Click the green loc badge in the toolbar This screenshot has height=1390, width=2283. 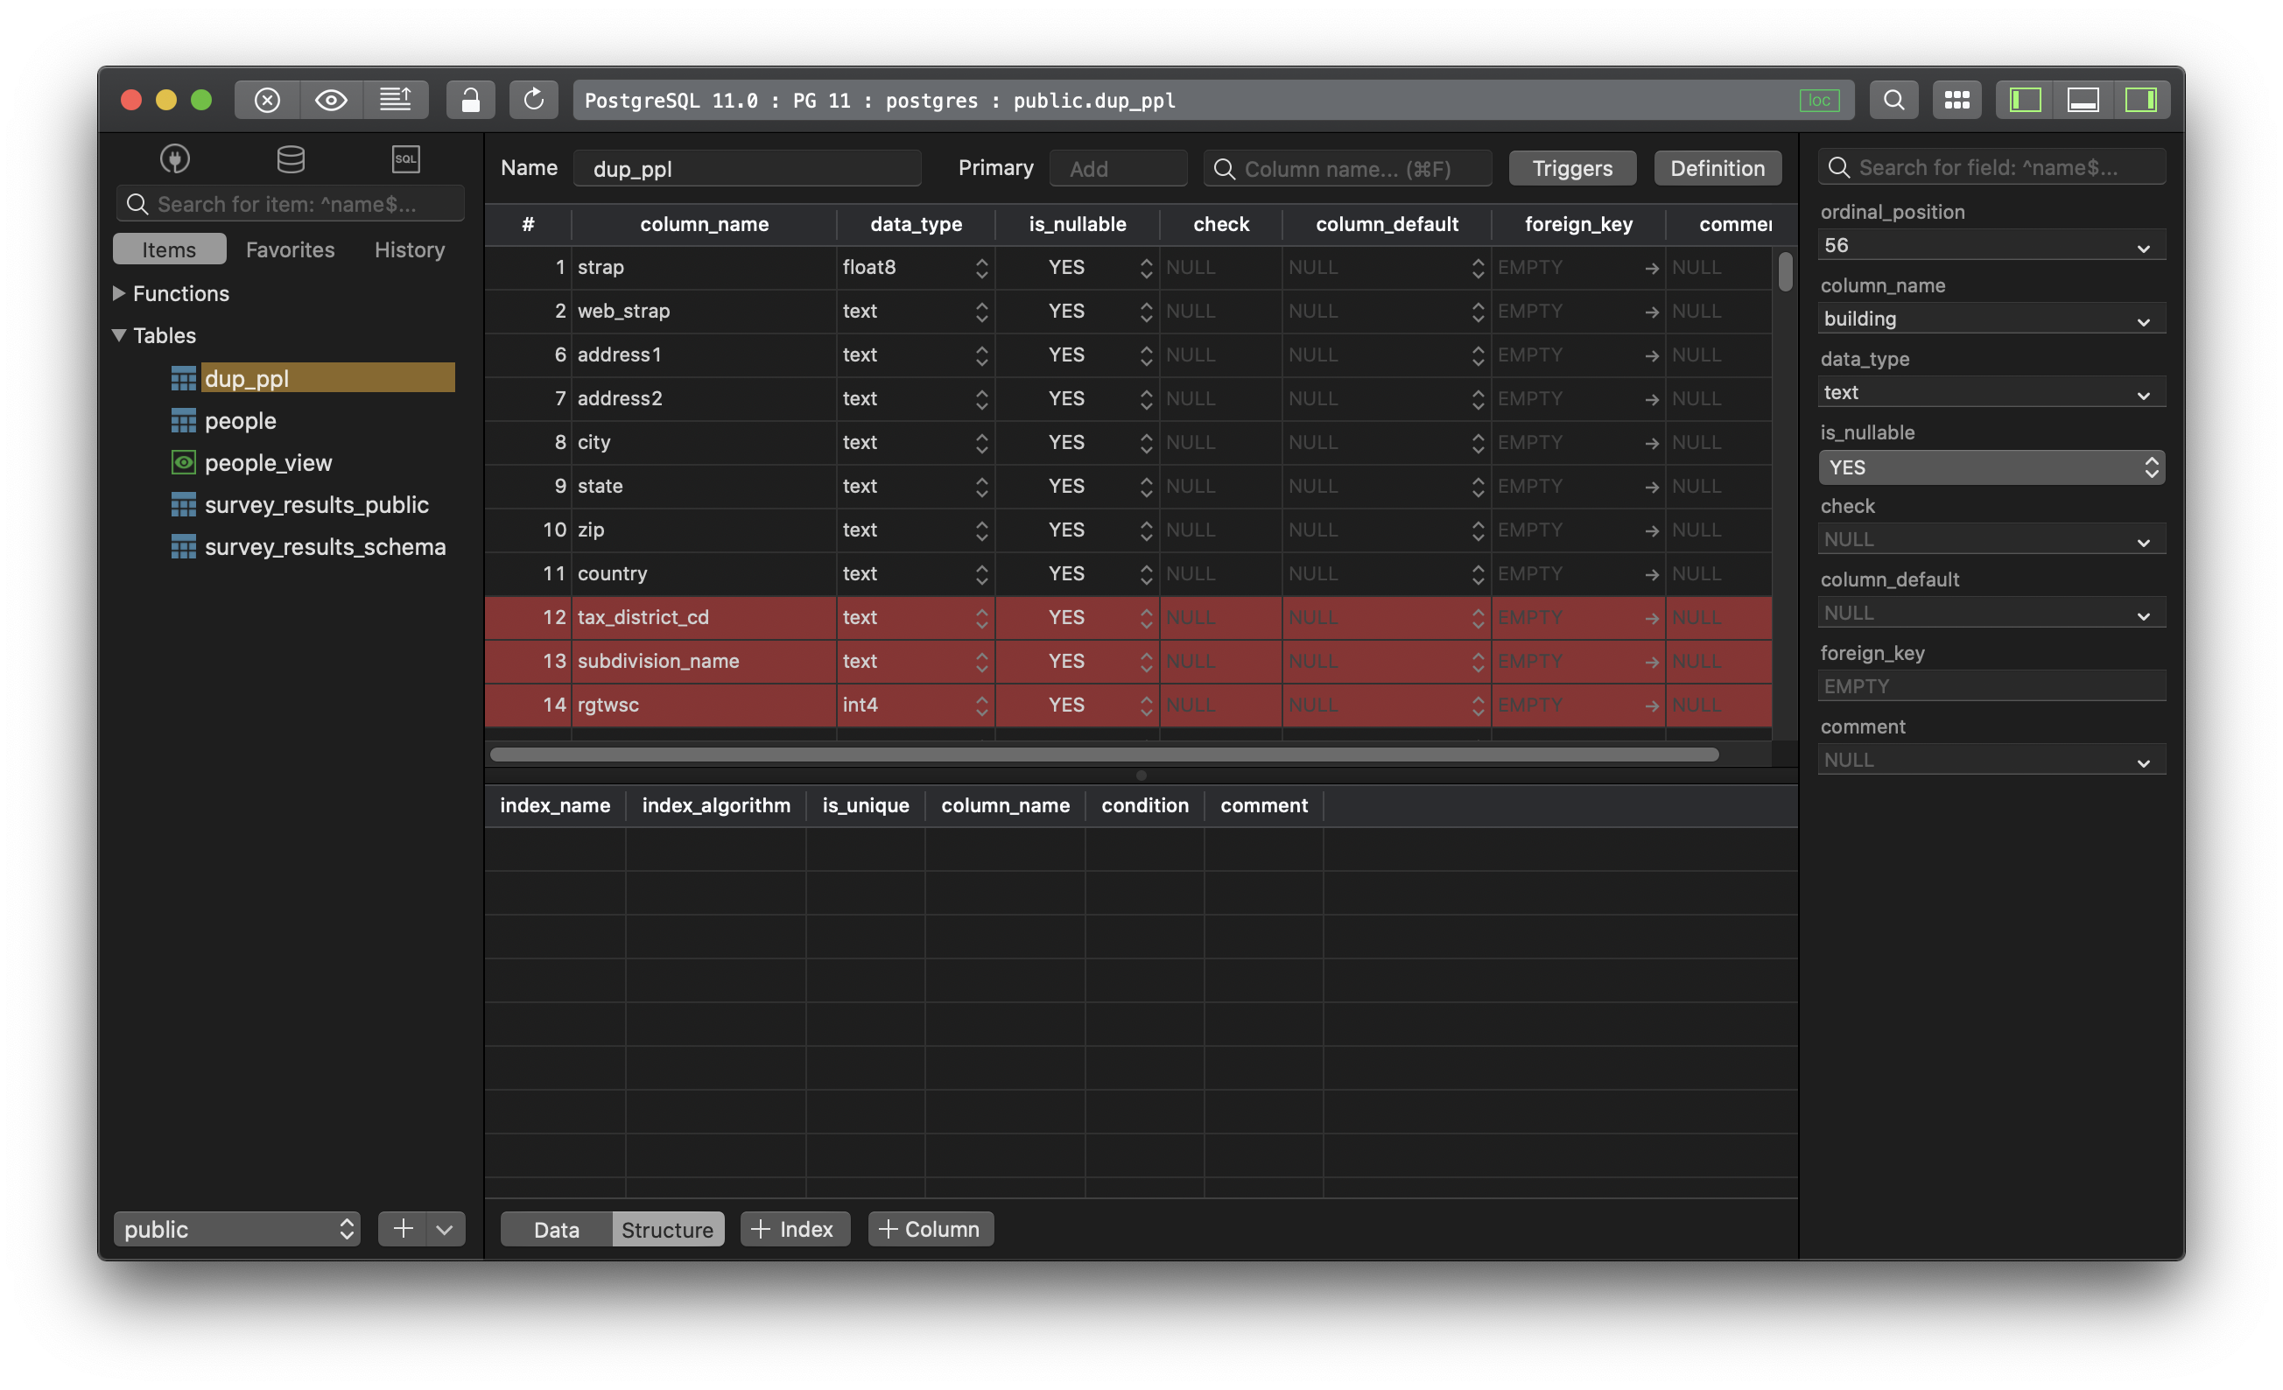point(1820,99)
